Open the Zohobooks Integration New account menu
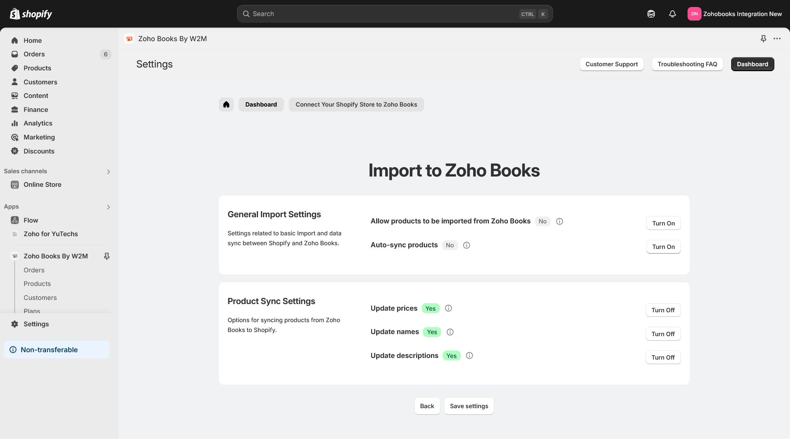 click(x=734, y=14)
